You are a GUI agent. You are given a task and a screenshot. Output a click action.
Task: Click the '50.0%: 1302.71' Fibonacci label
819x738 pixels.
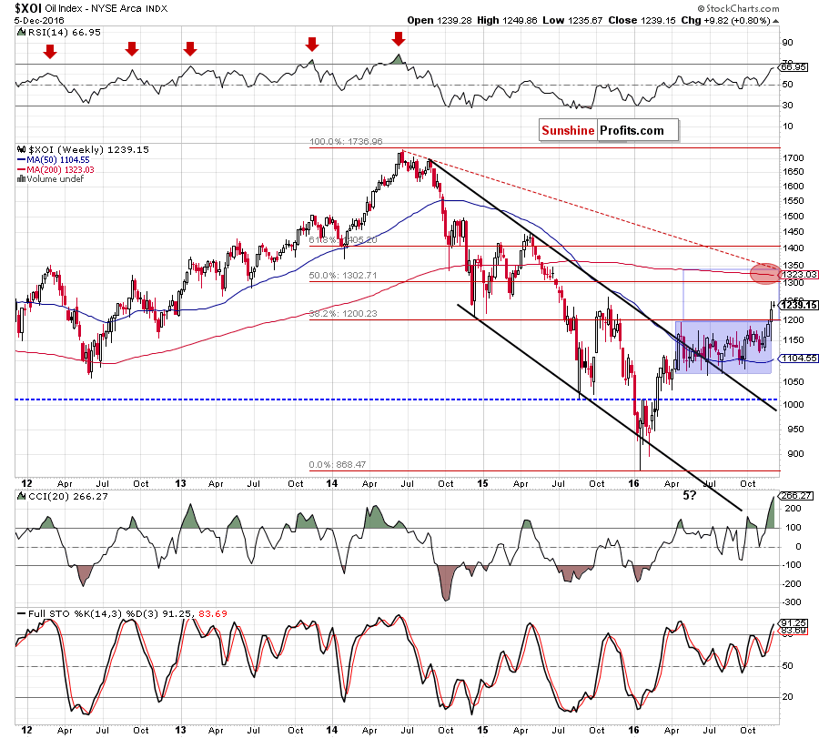coord(343,275)
